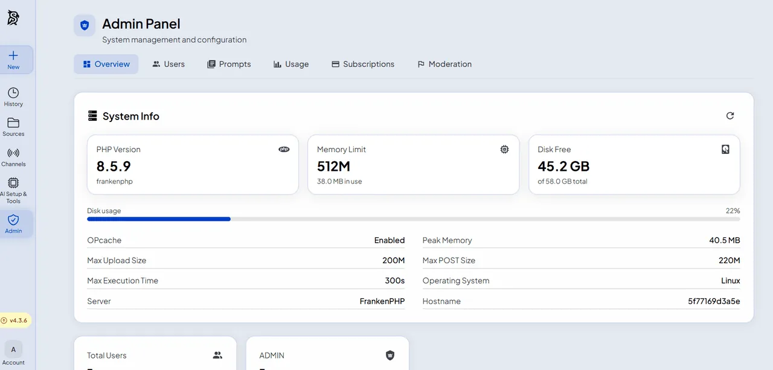Click the v4.3.6 version badge

pyautogui.click(x=15, y=321)
